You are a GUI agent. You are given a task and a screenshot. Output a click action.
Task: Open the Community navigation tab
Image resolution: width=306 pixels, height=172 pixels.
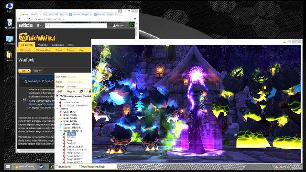(x=57, y=45)
